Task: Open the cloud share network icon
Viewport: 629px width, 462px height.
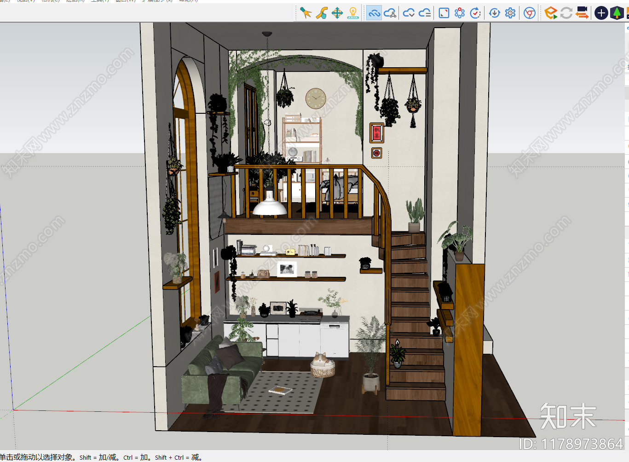Action: click(390, 13)
